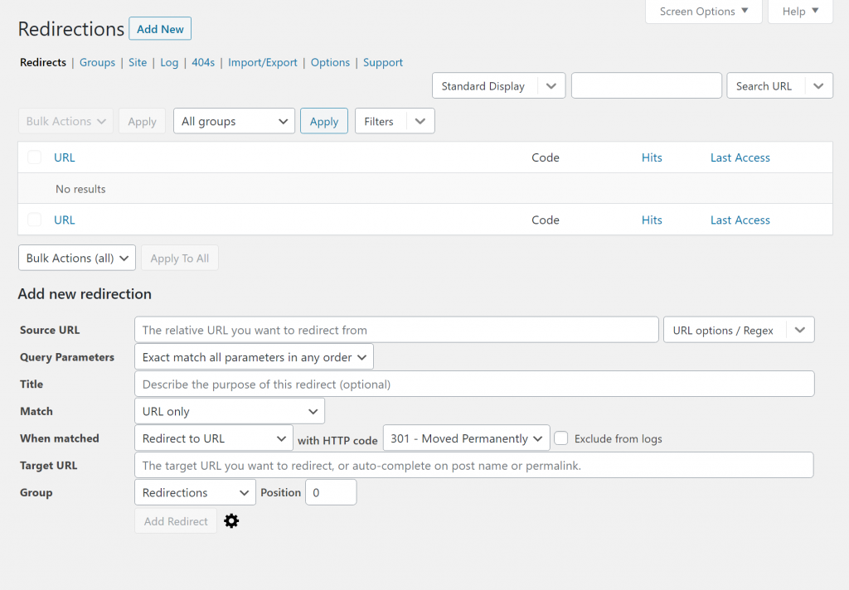Screen dimensions: 849x590
Task: Tick the Exclude from logs checkbox
Action: [561, 438]
